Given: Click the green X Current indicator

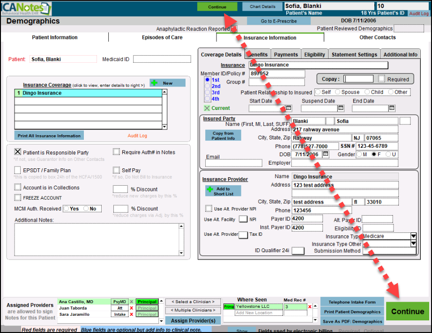Looking at the screenshot, I should tap(207, 108).
